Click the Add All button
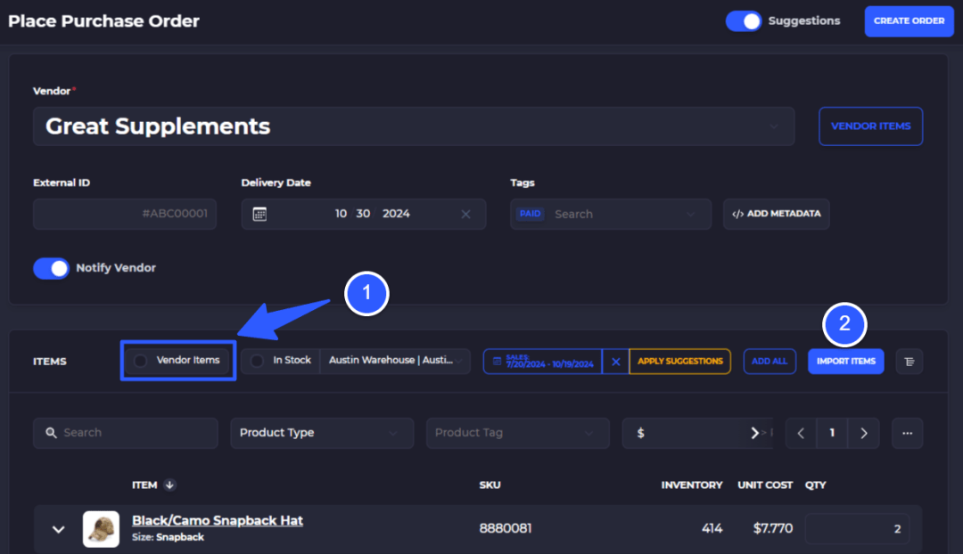The image size is (963, 554). coord(770,362)
